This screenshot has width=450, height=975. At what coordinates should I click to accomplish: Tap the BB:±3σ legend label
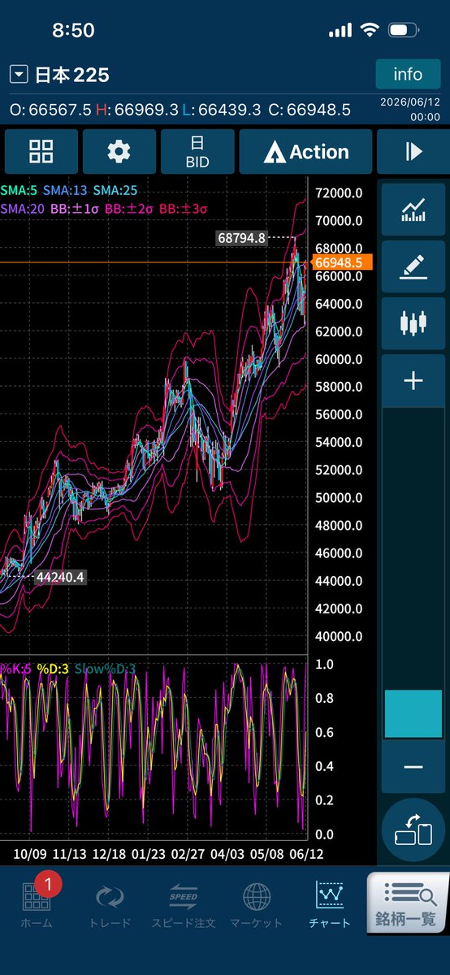pos(184,209)
